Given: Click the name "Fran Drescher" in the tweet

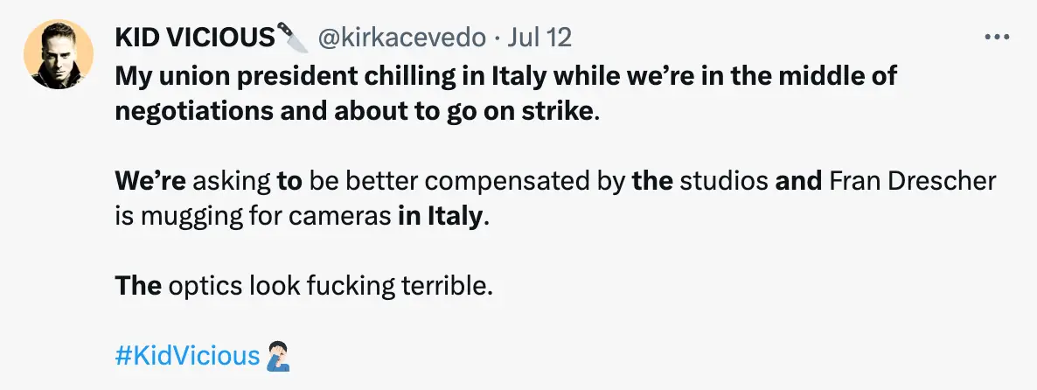Looking at the screenshot, I should pyautogui.click(x=912, y=183).
